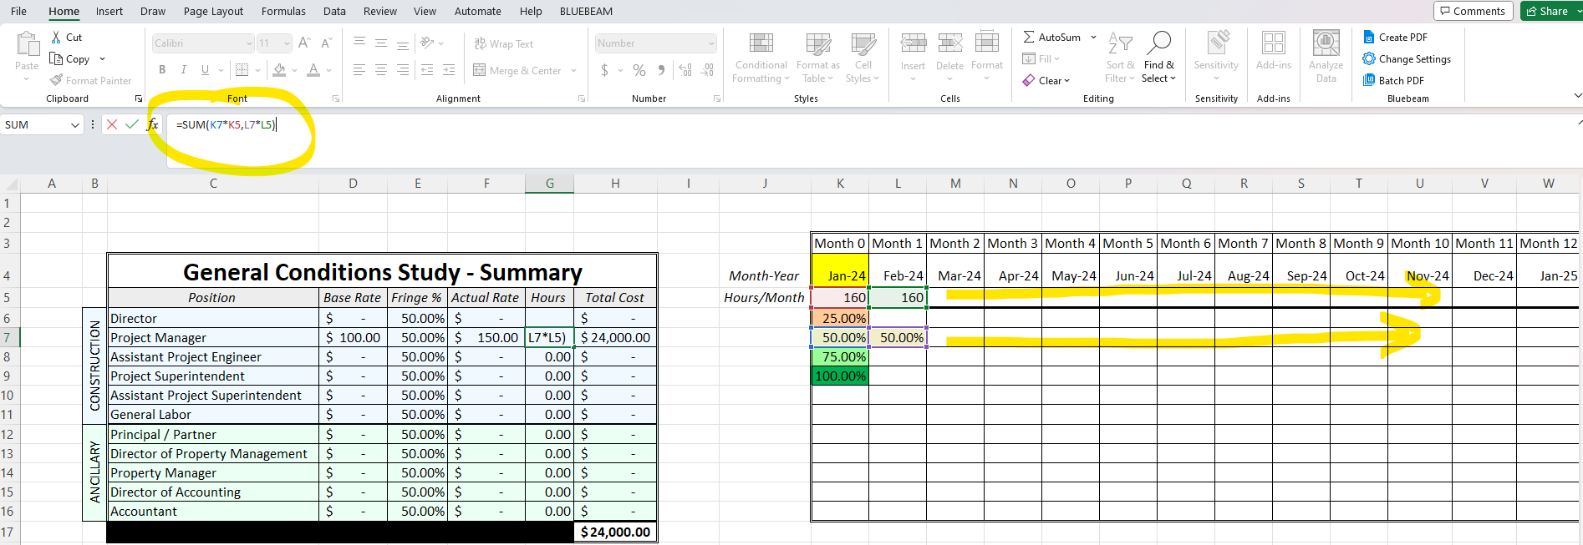
Task: Click the Percent Style icon
Action: [639, 70]
